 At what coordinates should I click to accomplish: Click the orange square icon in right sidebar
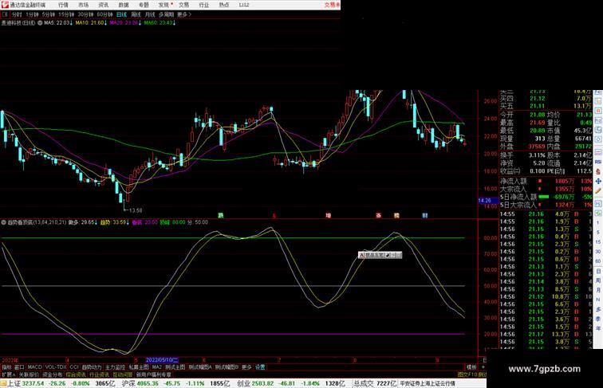point(598,111)
